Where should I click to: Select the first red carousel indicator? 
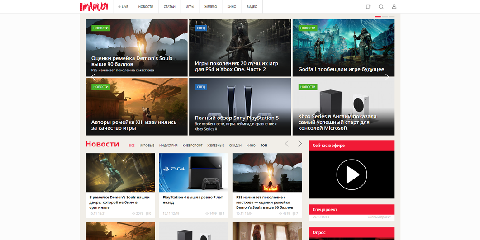tap(378, 17)
